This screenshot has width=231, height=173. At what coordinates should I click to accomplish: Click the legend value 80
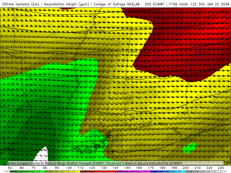[x=45, y=168]
